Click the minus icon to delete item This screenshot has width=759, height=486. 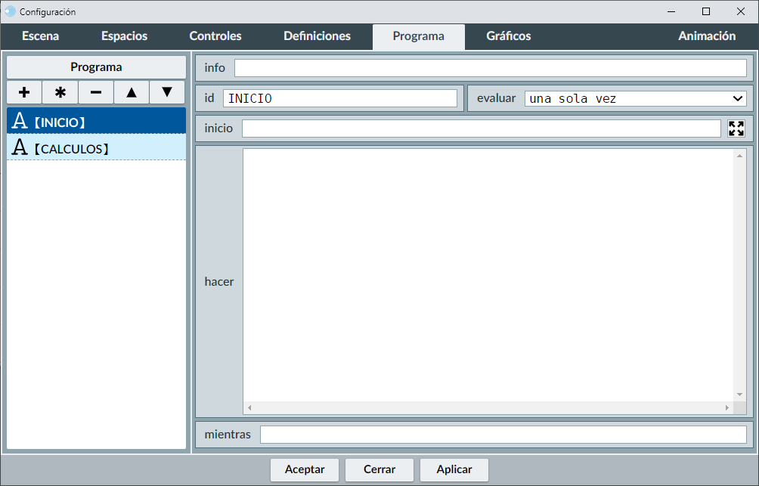(x=96, y=92)
